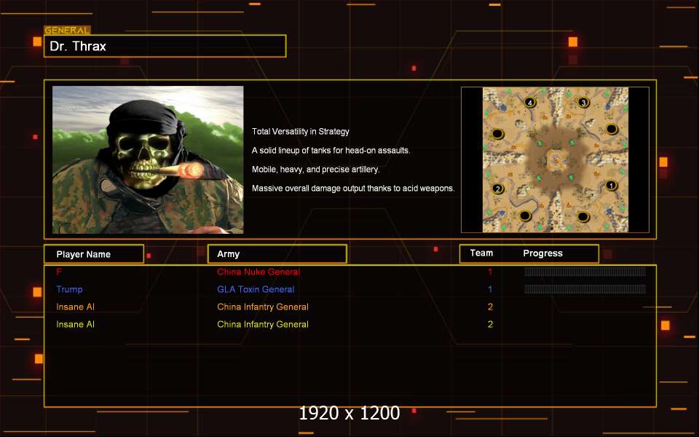Click the blue team number 1 for Trump
The image size is (699, 437).
(x=490, y=289)
